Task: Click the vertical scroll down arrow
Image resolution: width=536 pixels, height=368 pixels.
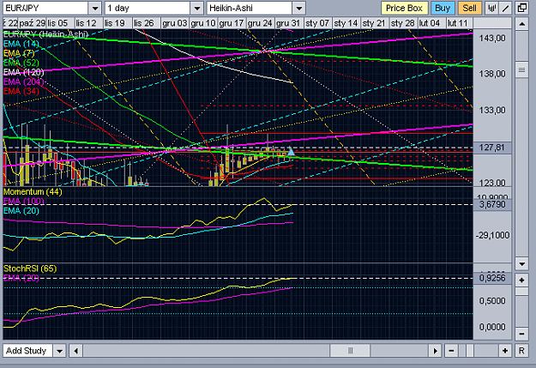Action: [521, 263]
